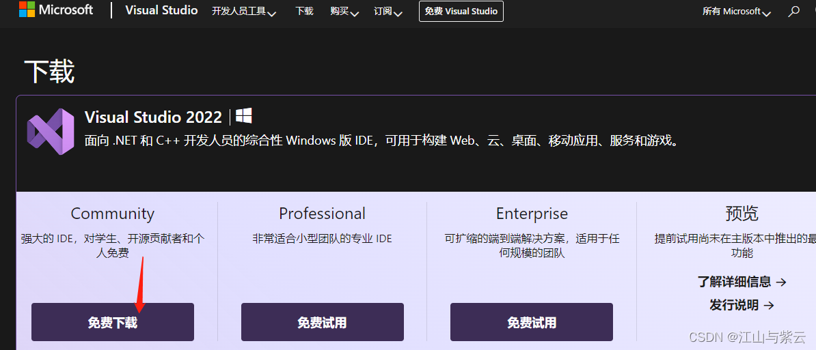Click 免费试用 under Enterprise

pos(531,322)
